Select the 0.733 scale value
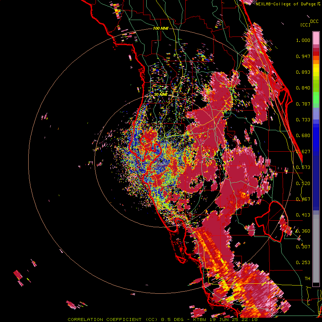Image resolution: width=322 pixels, height=322 pixels. [x=303, y=120]
